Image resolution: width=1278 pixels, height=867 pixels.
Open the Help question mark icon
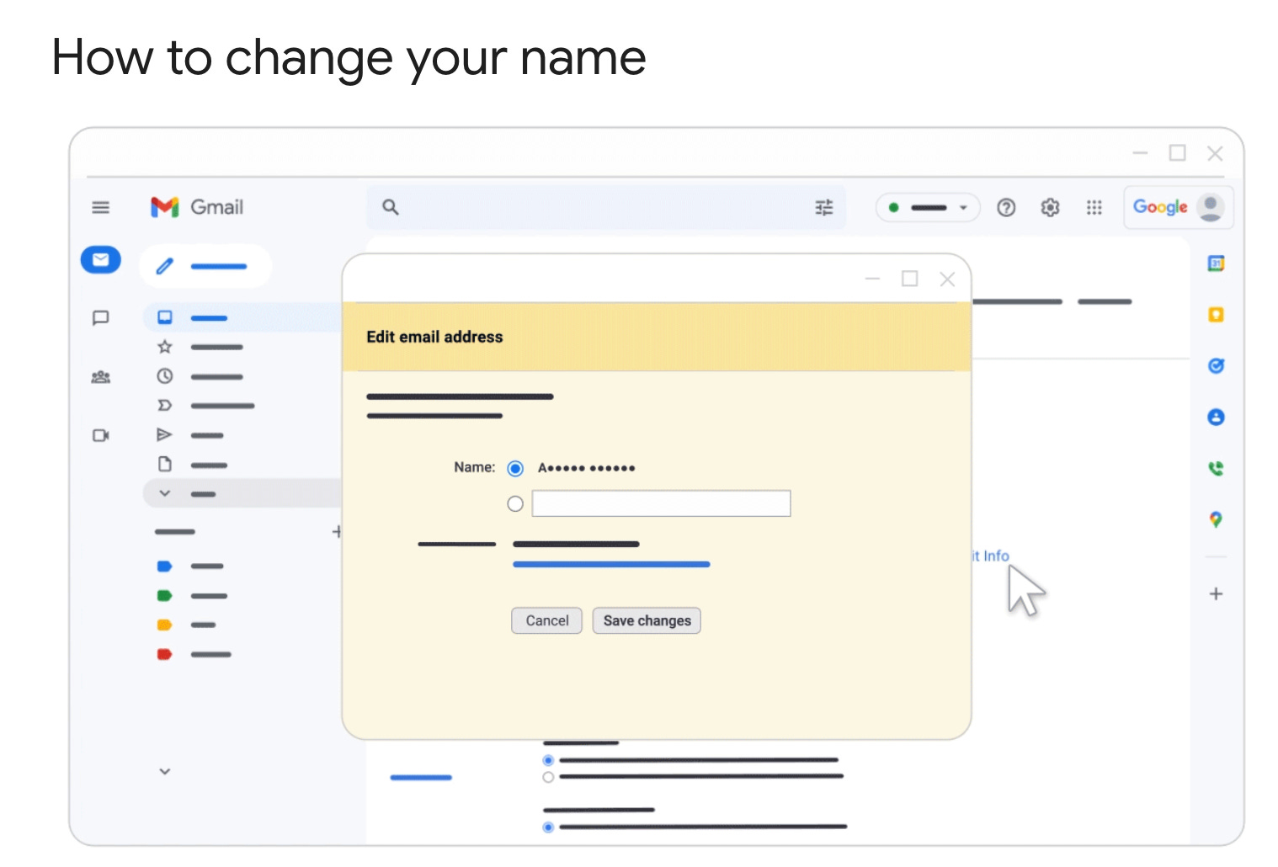tap(1006, 207)
